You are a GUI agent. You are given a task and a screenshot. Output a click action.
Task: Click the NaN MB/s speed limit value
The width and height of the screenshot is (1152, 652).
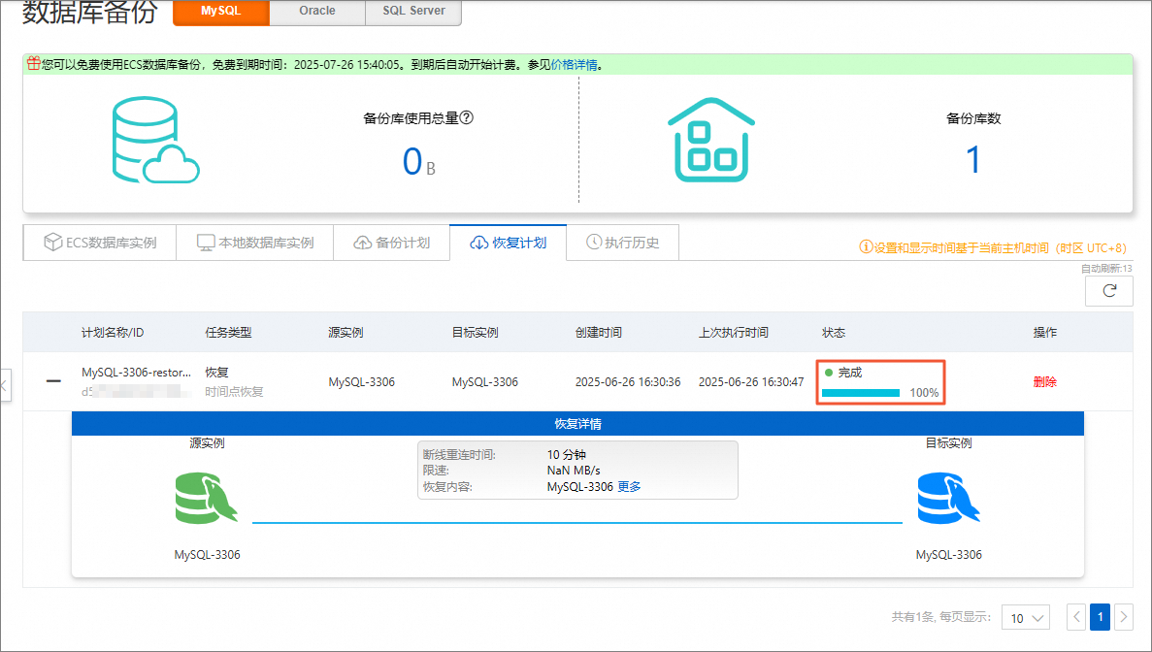point(574,470)
